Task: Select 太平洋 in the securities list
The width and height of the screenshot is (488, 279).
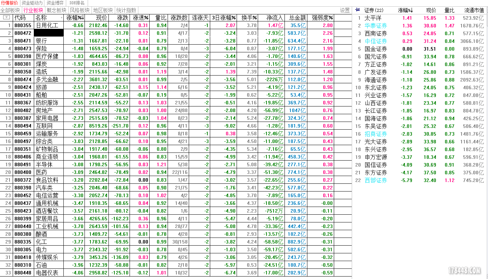Action: point(420,18)
